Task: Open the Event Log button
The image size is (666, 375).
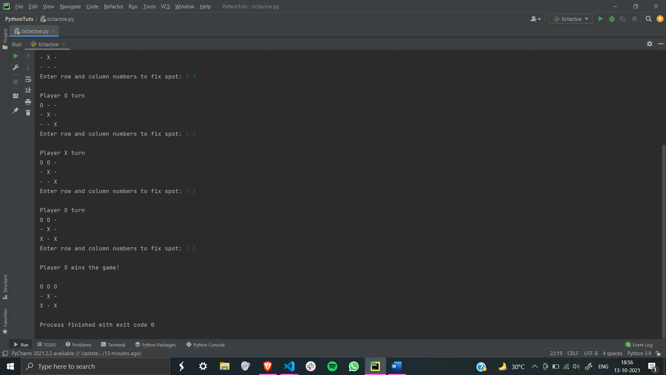Action: click(639, 345)
